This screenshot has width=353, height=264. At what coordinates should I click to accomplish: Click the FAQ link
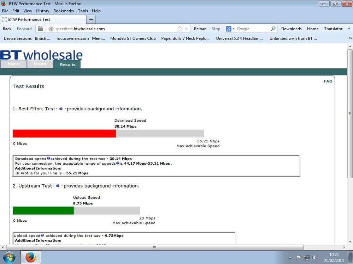pos(328,81)
